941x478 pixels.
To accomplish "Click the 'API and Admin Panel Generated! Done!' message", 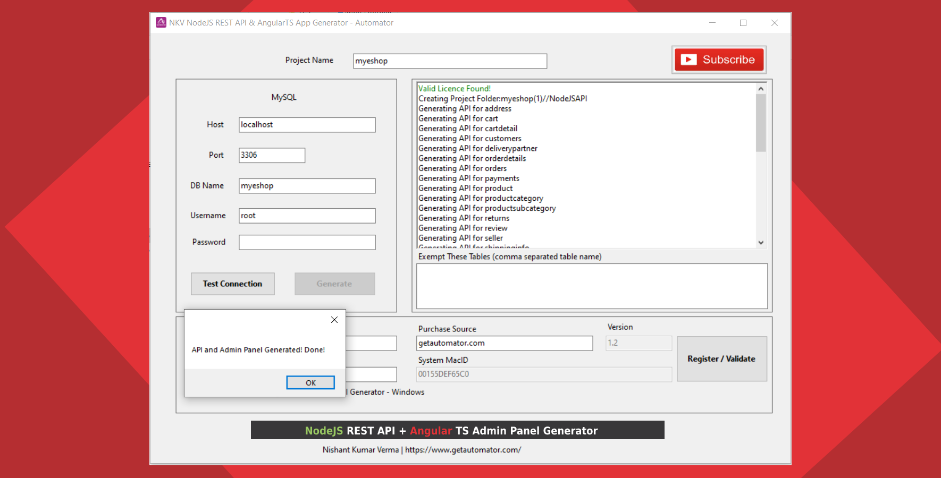I will point(258,350).
